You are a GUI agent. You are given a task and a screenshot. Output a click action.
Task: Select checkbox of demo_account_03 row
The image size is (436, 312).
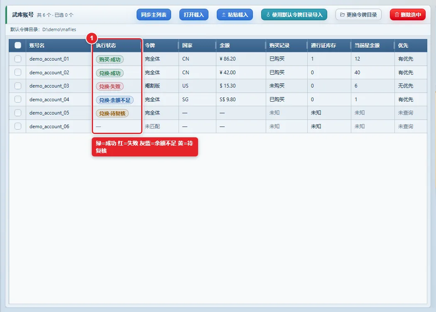click(18, 86)
